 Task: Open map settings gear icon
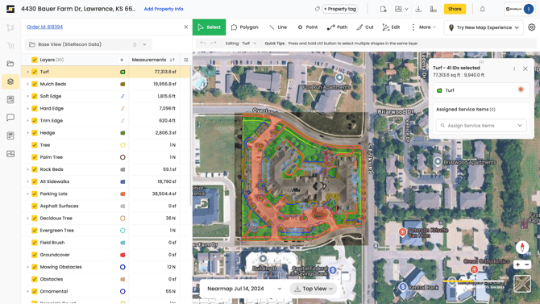click(x=531, y=27)
